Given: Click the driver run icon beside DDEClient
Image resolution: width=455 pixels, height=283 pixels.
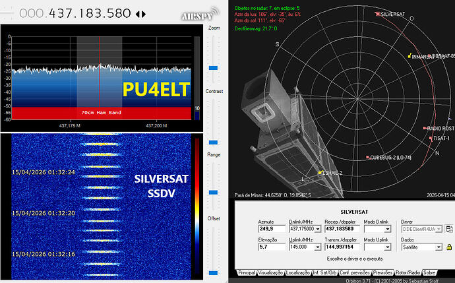Looking at the screenshot, I should tap(449, 229).
